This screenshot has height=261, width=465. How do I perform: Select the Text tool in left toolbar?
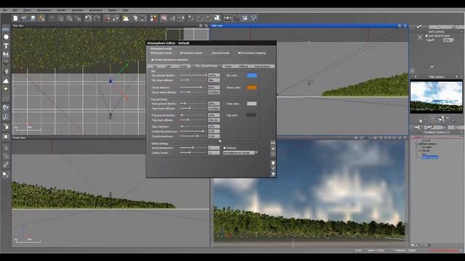point(6,46)
